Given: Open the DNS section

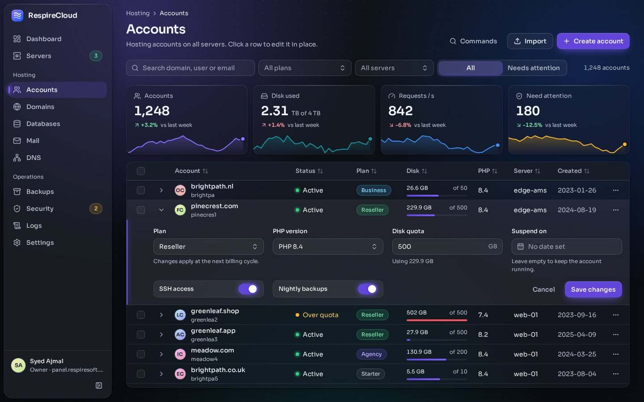Looking at the screenshot, I should tap(58, 158).
